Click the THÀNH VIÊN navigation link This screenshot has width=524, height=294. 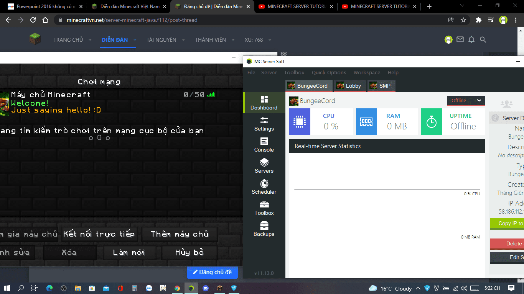pos(211,40)
